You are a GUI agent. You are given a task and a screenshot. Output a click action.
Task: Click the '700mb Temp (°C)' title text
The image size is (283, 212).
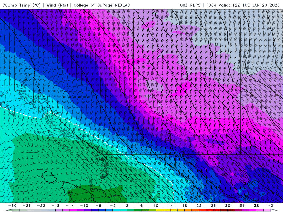tap(22, 5)
